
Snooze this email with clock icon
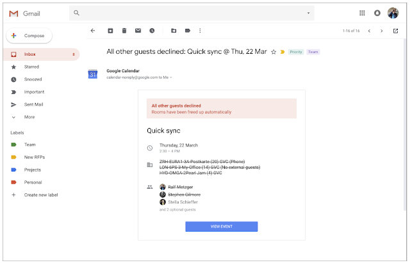pyautogui.click(x=152, y=30)
